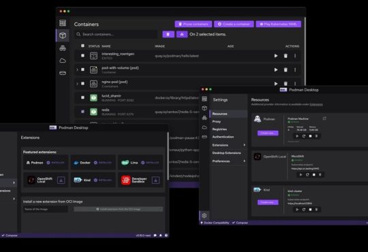The width and height of the screenshot is (368, 252).
Task: Open settings gear in Settings window sidebar
Action: [204, 215]
